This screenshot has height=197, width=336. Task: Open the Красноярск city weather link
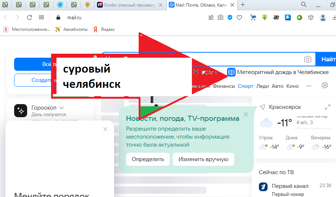[285, 107]
